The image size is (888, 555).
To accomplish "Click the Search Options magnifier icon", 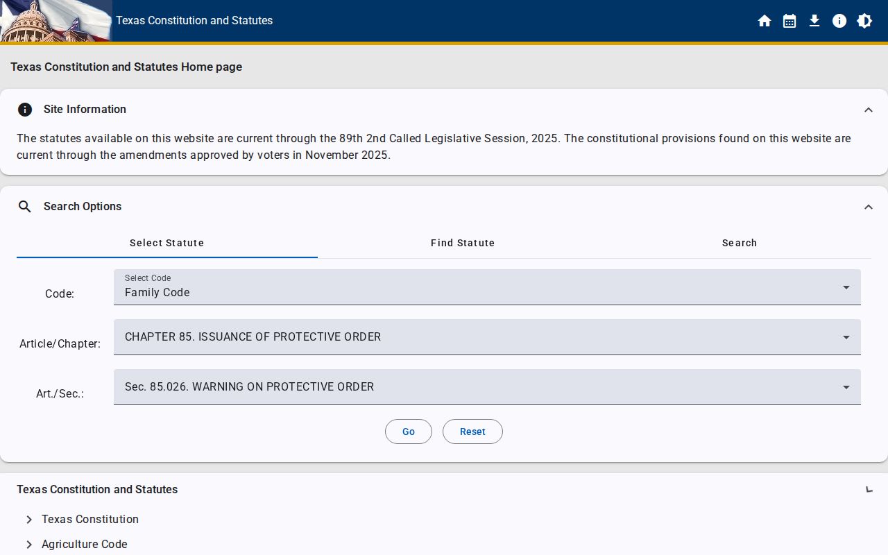I will tap(25, 207).
